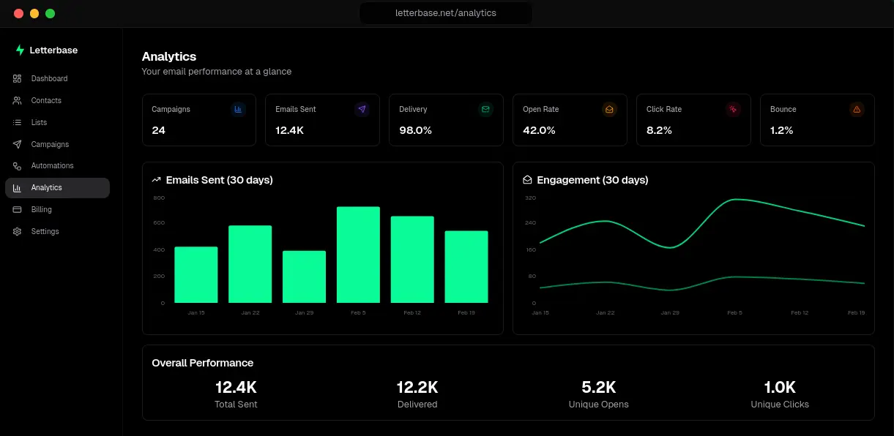Click the Letterbase lightning bolt logo

[20, 50]
